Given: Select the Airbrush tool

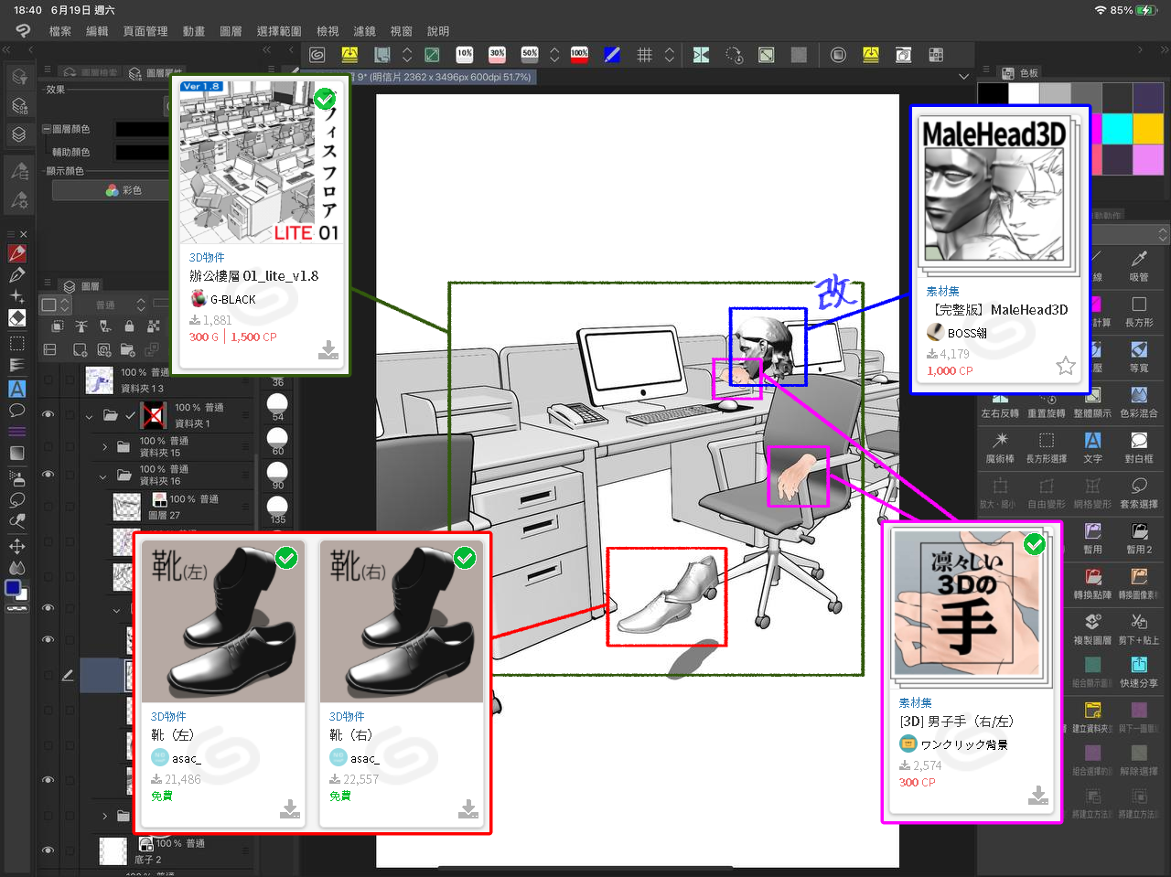Looking at the screenshot, I should 16,476.
